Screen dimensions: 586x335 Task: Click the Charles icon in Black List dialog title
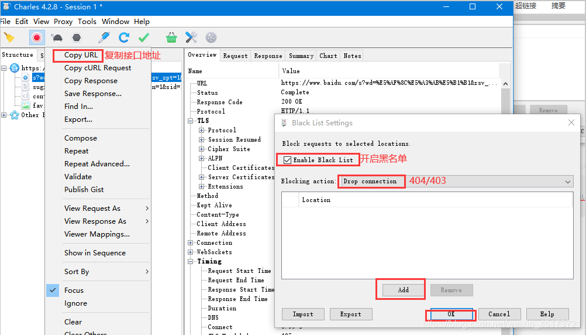tap(284, 123)
